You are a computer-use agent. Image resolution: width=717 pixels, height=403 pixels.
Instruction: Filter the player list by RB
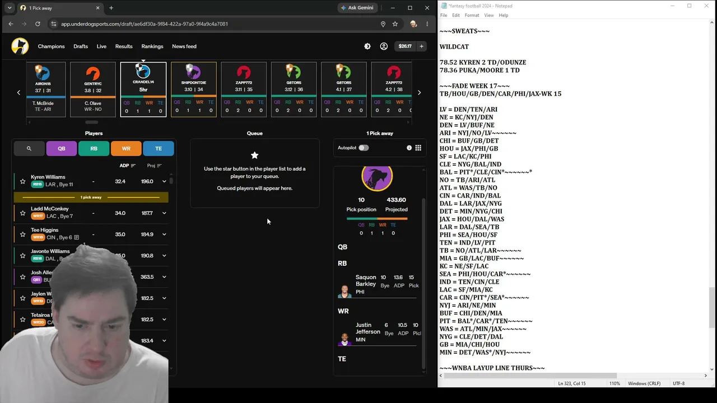tap(94, 148)
